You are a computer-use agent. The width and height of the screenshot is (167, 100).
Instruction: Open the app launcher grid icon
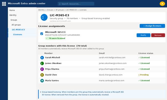click(x=4, y=4)
